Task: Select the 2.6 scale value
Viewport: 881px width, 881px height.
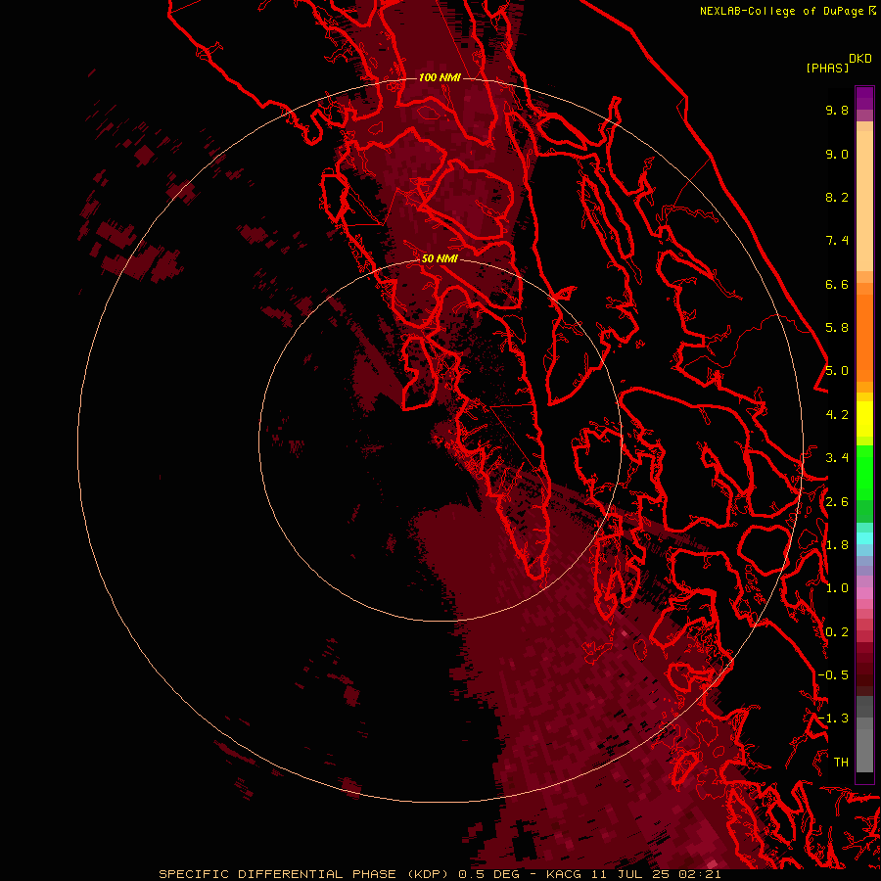Action: [837, 502]
